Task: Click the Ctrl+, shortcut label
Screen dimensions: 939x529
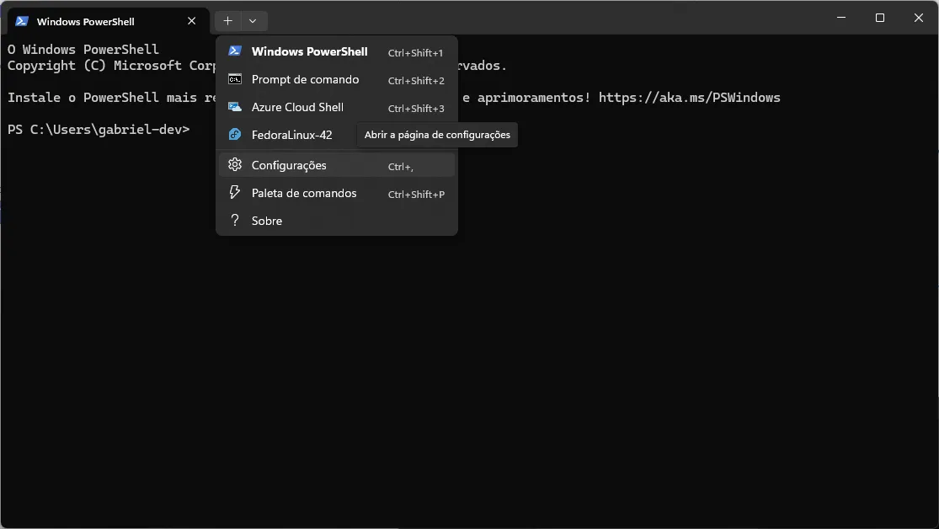Action: click(x=401, y=167)
